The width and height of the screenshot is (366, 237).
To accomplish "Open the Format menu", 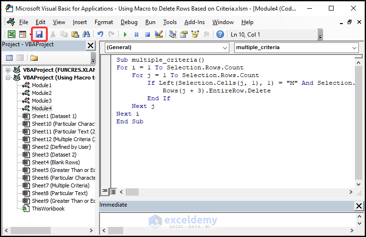I will tap(104, 22).
